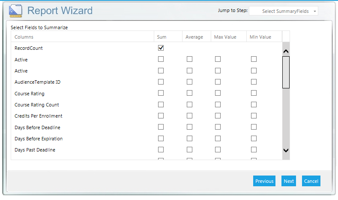
Task: Check Sum for AudienceTemplate ID
Action: pyautogui.click(x=161, y=82)
